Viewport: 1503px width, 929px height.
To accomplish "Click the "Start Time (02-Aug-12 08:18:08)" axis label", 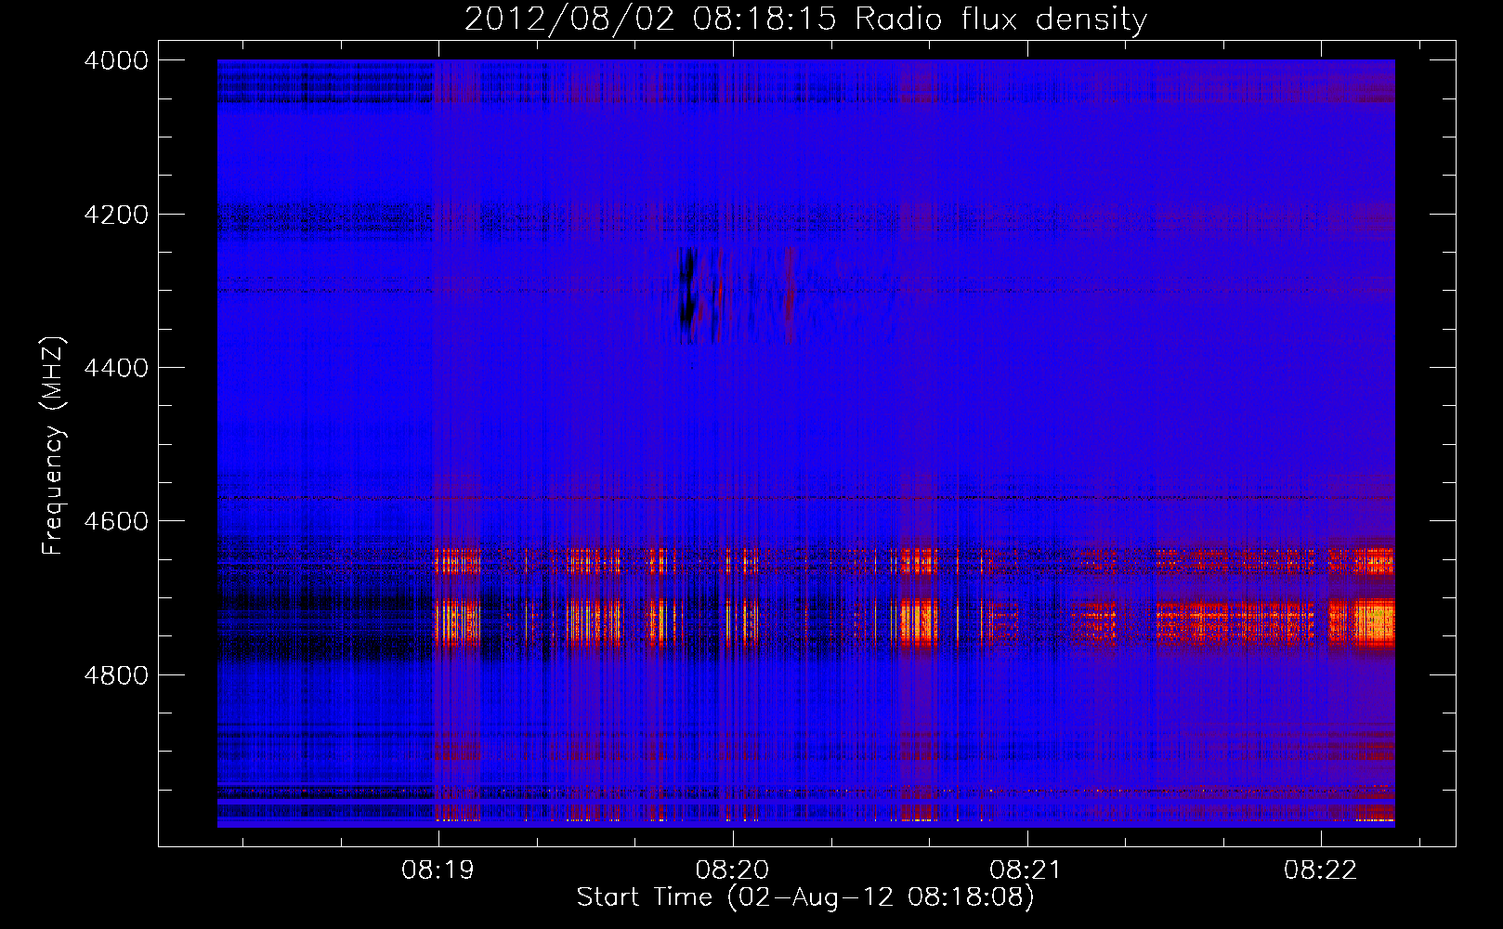I will [804, 897].
